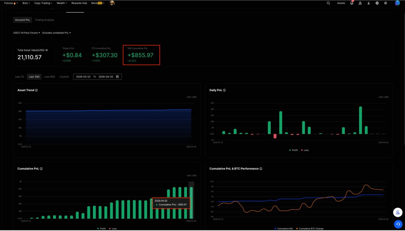This screenshot has height=231, width=405.
Task: Open notifications bell
Action: point(352,3)
